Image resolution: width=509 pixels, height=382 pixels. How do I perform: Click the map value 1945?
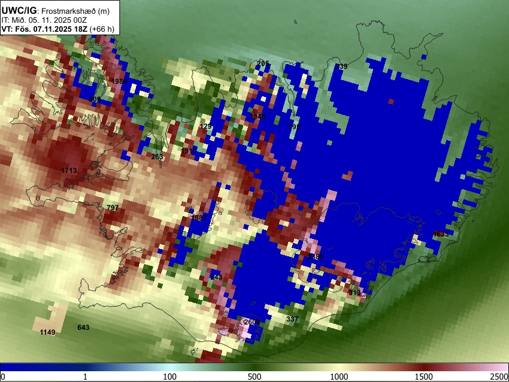(x=257, y=116)
